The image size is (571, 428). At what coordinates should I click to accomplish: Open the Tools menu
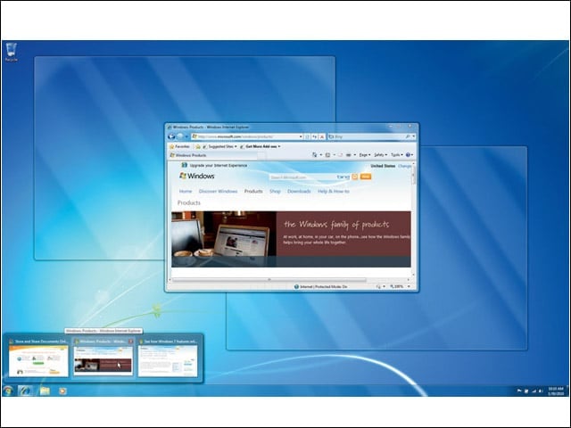(x=396, y=155)
